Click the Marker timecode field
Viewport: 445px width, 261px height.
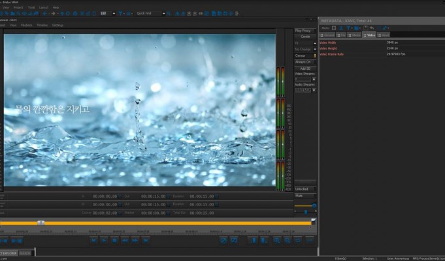154,213
